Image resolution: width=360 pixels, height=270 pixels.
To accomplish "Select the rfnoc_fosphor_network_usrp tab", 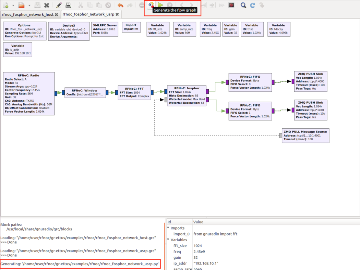I will [88, 15].
